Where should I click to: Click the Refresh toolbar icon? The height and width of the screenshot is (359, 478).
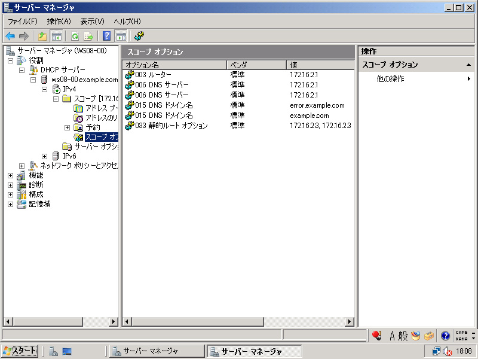pyautogui.click(x=75, y=36)
